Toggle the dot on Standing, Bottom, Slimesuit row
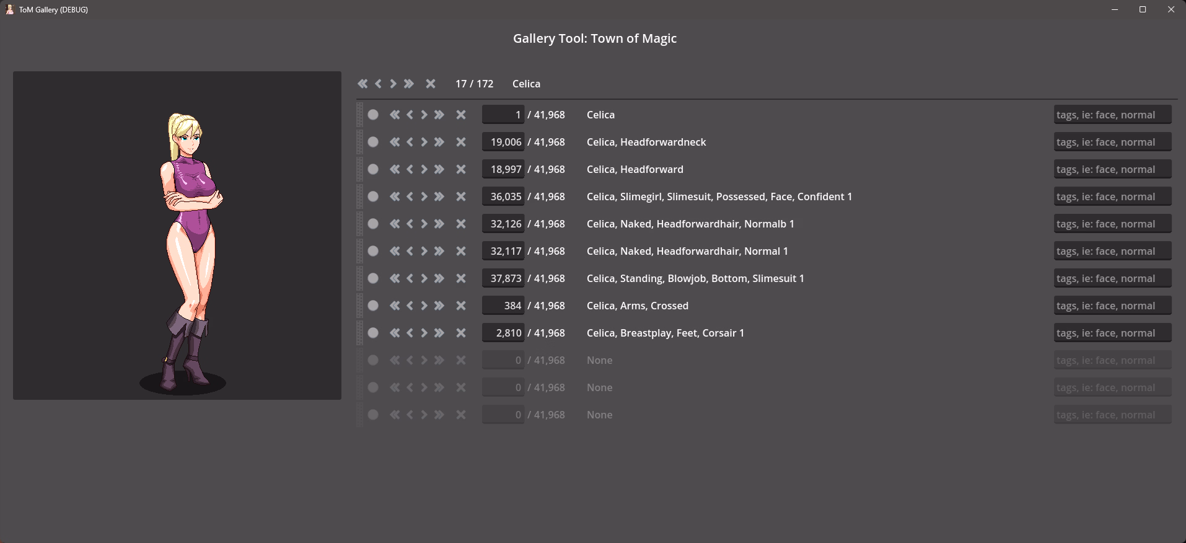This screenshot has width=1186, height=543. pyautogui.click(x=373, y=278)
